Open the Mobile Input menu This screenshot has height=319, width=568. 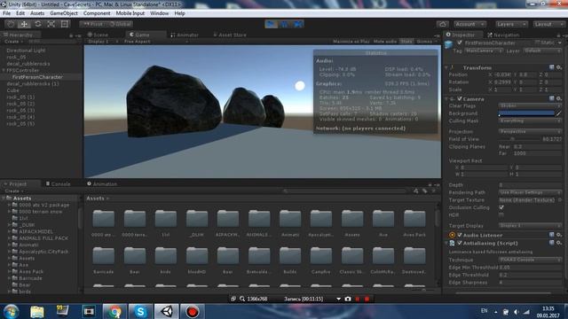point(130,13)
